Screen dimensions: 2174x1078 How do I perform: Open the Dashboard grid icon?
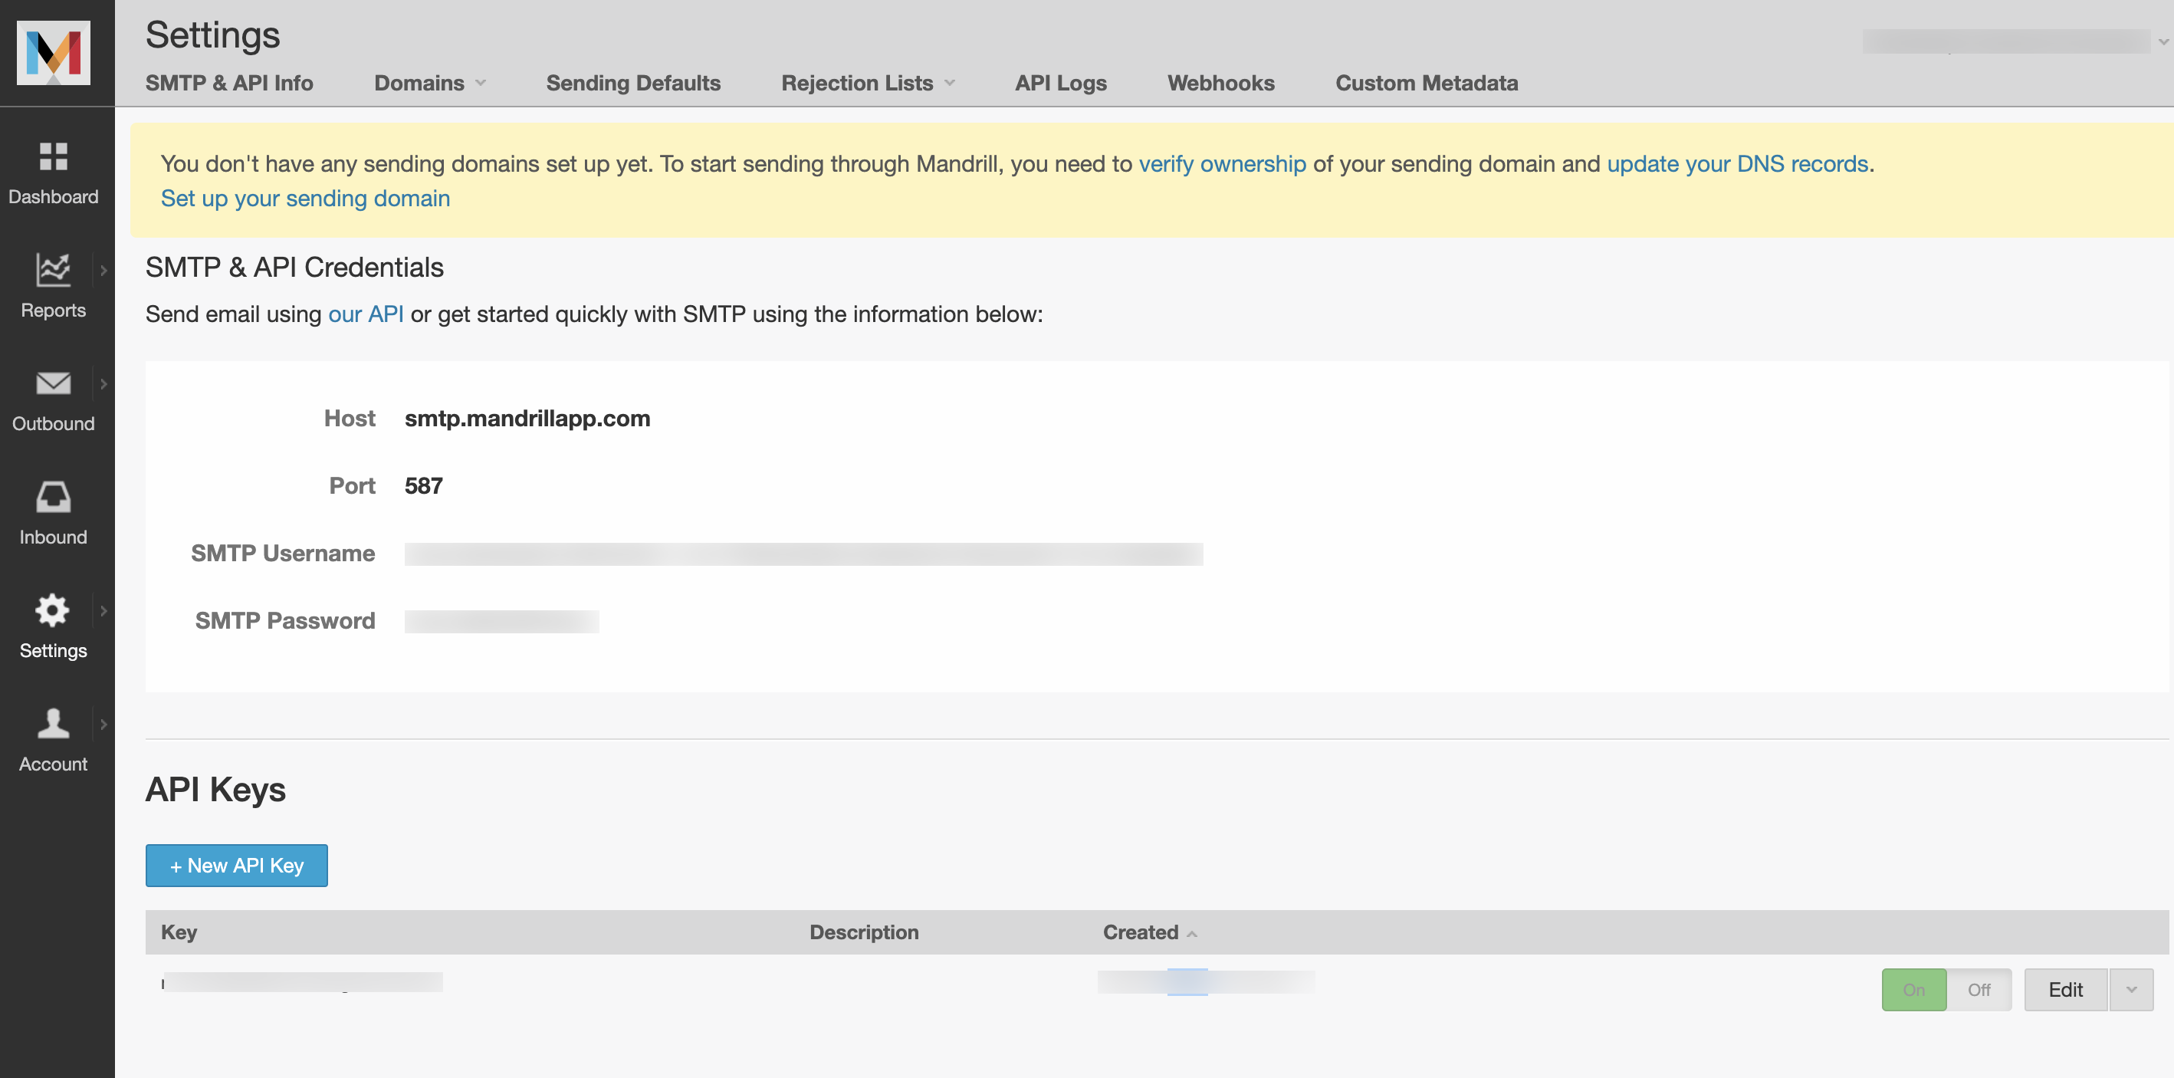[53, 156]
